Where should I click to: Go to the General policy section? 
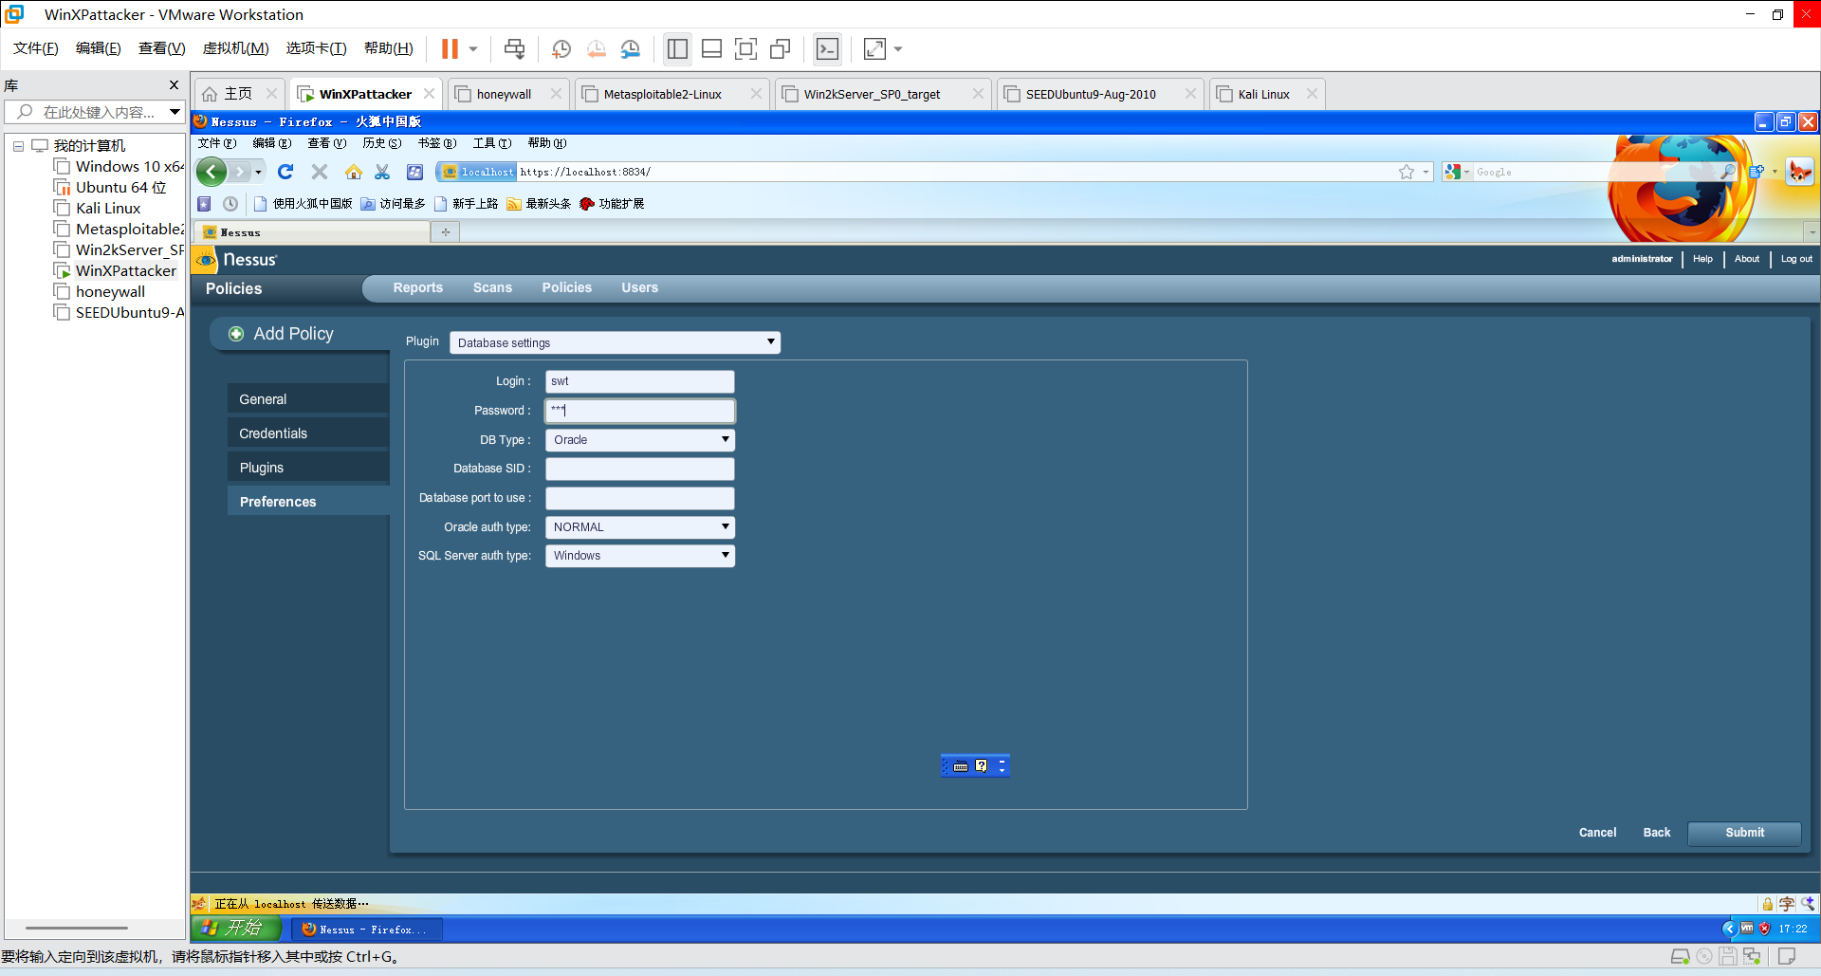click(x=308, y=399)
